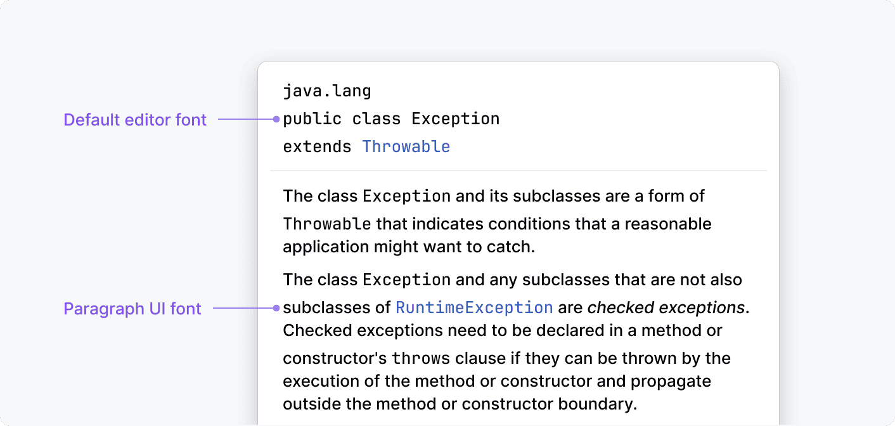The height and width of the screenshot is (426, 895).
Task: Click the "extends" keyword
Action: (x=317, y=147)
